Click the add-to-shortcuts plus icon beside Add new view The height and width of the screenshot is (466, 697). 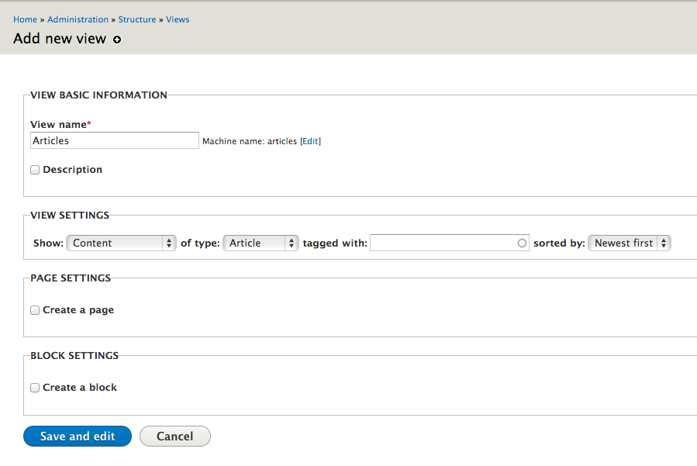(x=117, y=40)
